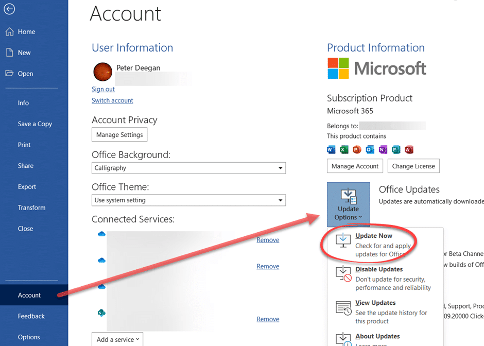484x346 pixels.
Task: Open the Update Options menu button
Action: click(x=348, y=204)
